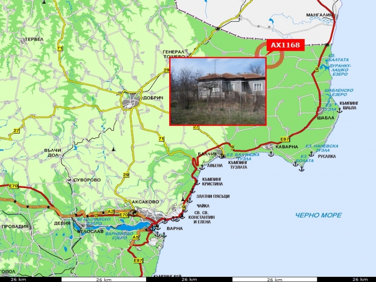376x282 pixels.
Task: Click the E70 shield at left edge
Action: pyautogui.click(x=13, y=186)
